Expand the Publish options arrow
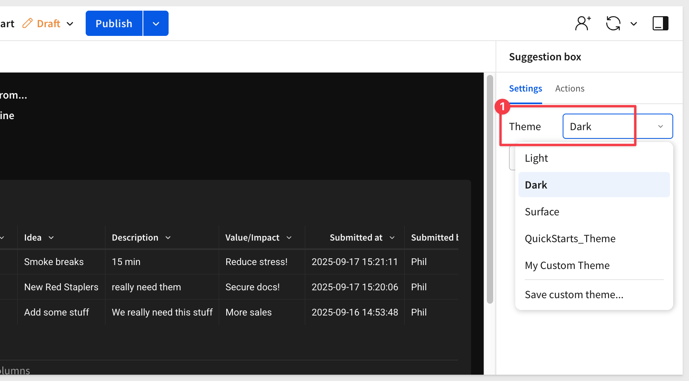 156,24
